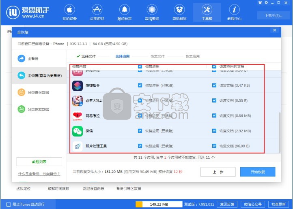Uncheck 恢复文档 (0.00 B) for 忍者大乱斗
Viewport: 293px width, 209px height.
(214, 100)
